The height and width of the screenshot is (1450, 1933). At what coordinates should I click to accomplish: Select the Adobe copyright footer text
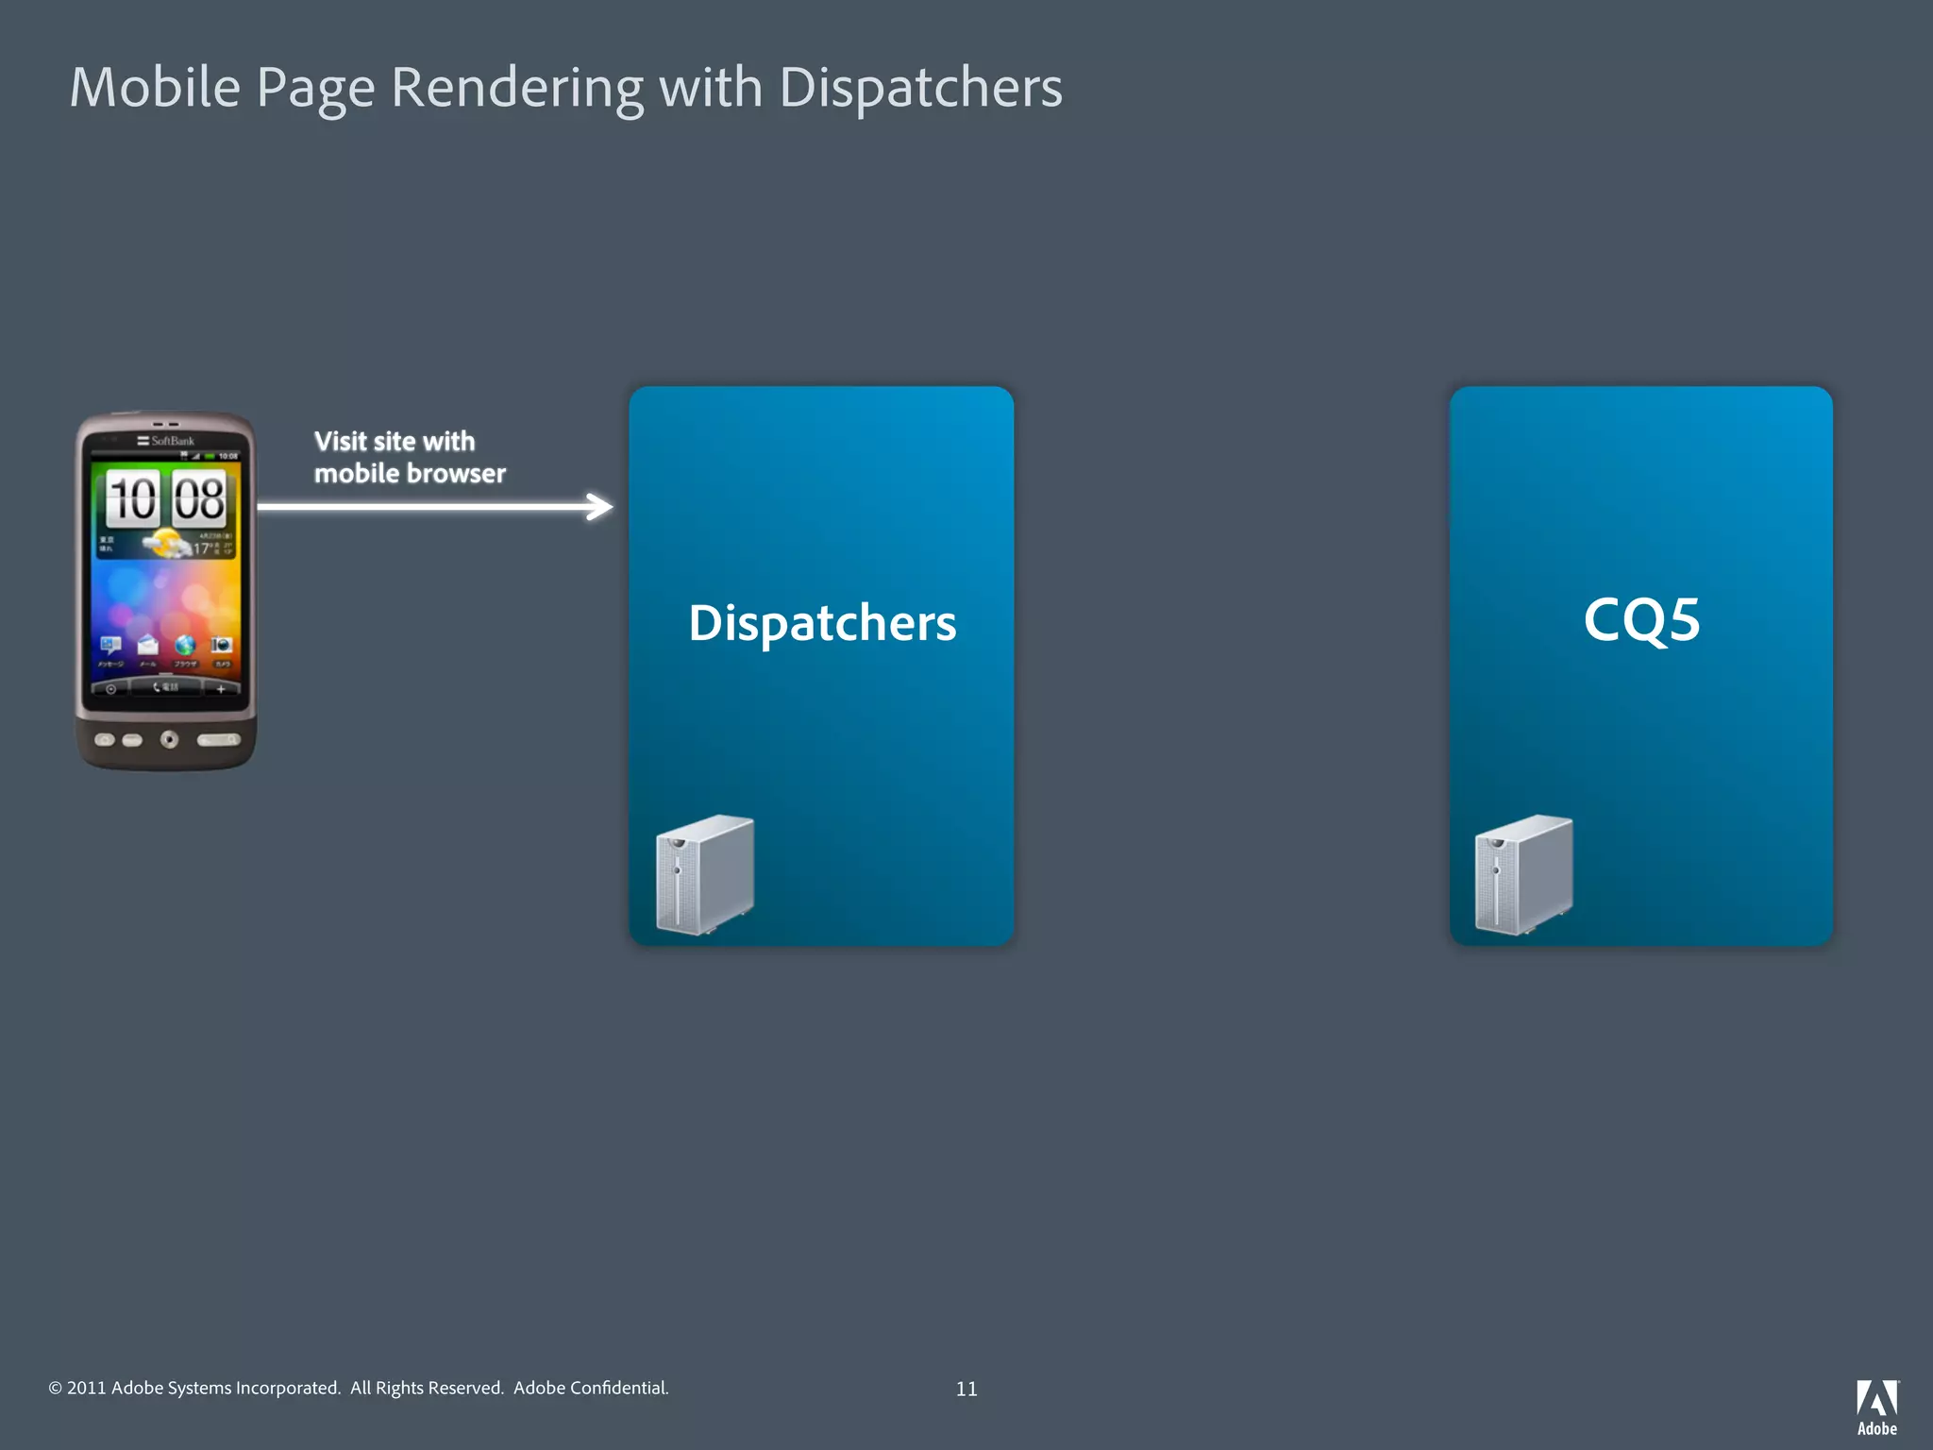click(359, 1388)
